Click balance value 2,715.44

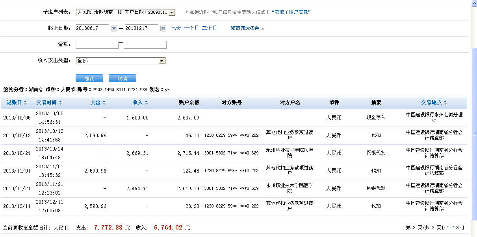click(x=188, y=153)
